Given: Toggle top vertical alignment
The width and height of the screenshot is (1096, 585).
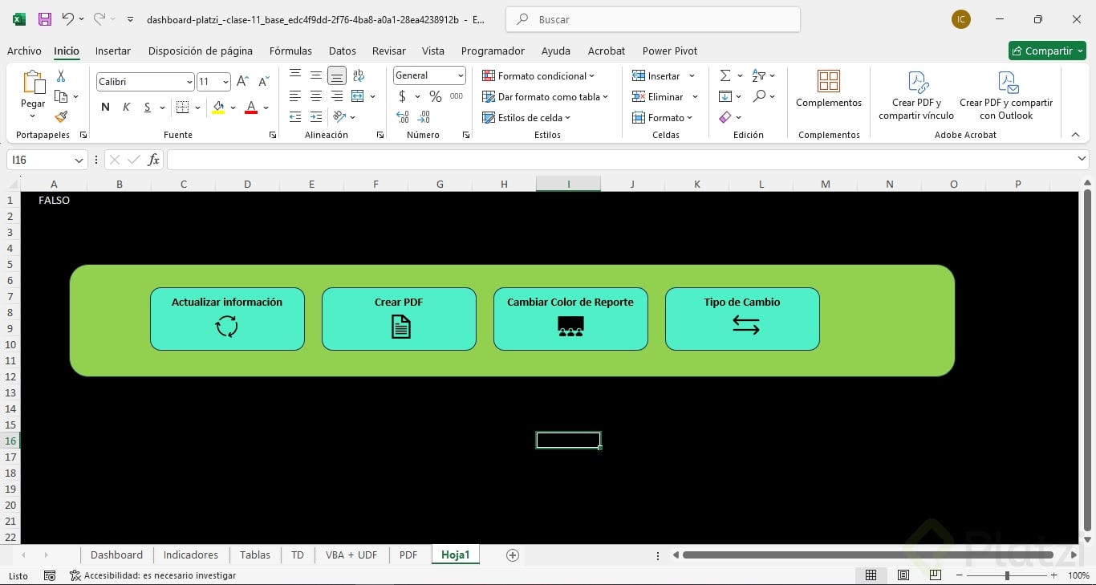Looking at the screenshot, I should [x=295, y=75].
